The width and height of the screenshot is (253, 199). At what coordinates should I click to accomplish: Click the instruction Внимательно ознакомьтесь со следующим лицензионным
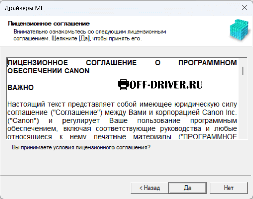[90, 32]
